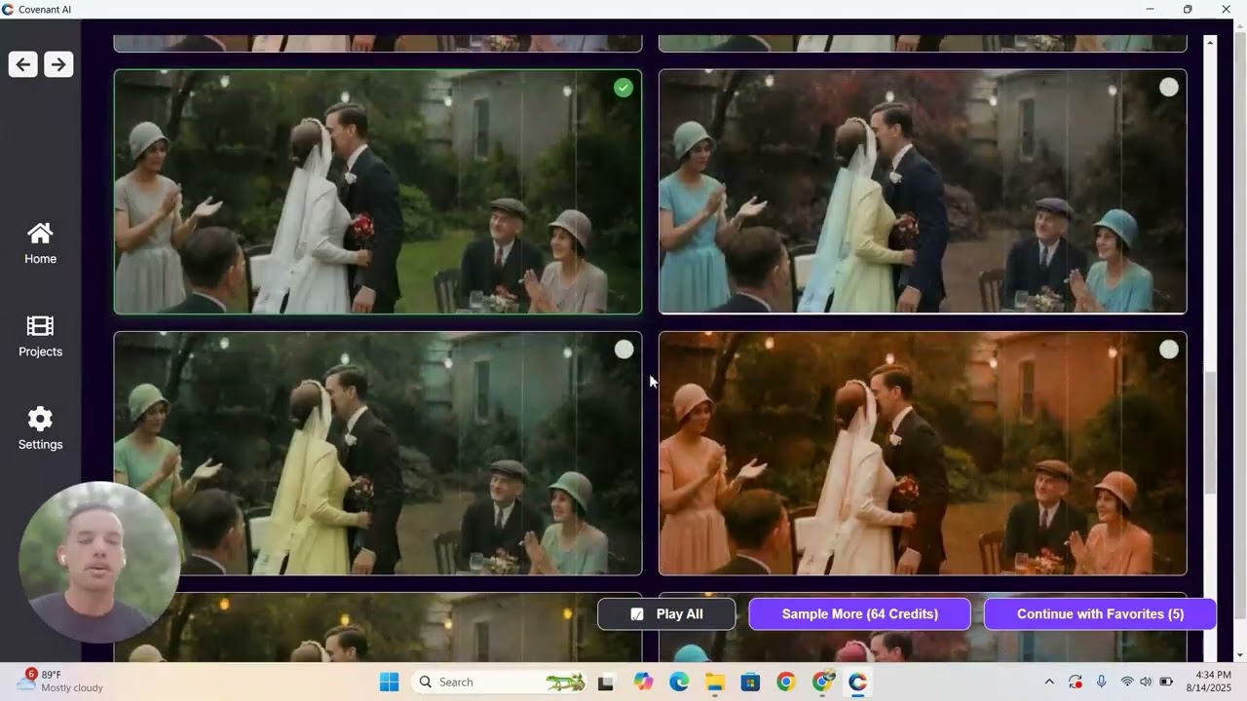Viewport: 1247px width, 701px height.
Task: Click the Play All button
Action: coord(666,614)
